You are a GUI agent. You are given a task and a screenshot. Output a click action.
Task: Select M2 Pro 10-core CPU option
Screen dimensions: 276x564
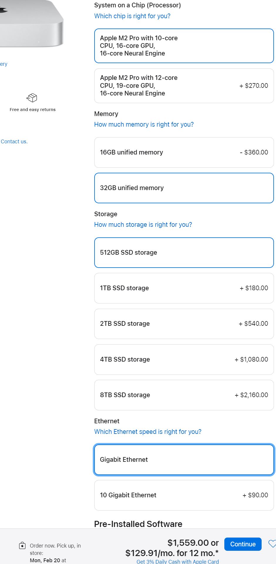coord(184,46)
